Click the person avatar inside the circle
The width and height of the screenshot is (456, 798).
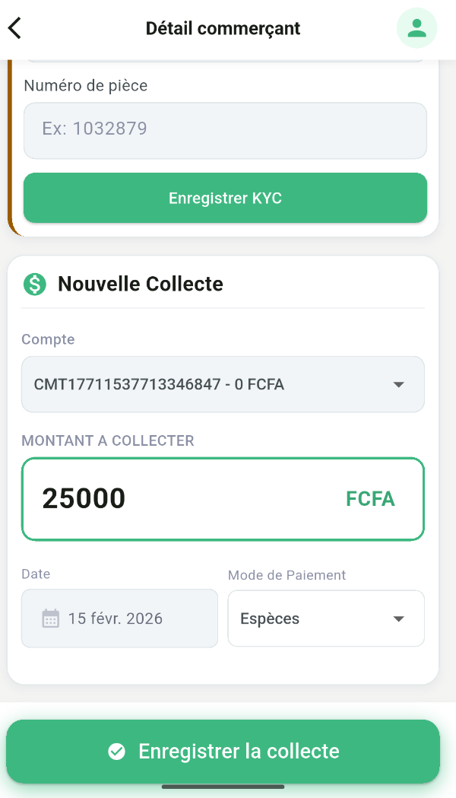coord(416,28)
